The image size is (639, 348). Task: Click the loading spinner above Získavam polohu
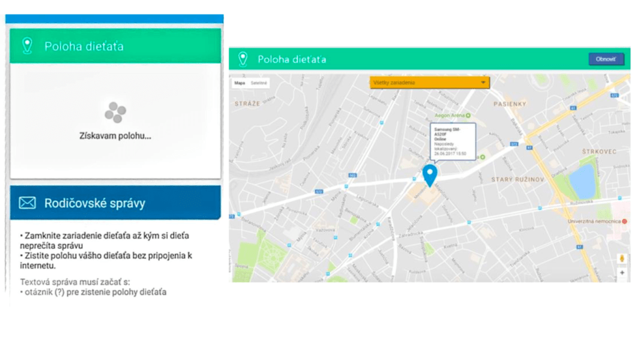(115, 112)
